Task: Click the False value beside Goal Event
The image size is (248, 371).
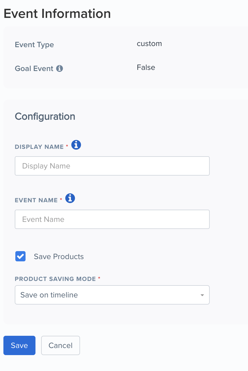Action: click(x=146, y=67)
